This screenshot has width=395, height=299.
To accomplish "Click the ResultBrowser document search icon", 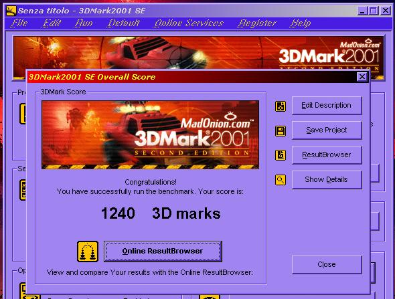I will (x=281, y=155).
